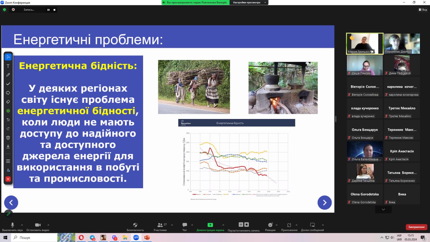Go to next slide with right arrow
430x242 pixels.
pos(325,203)
